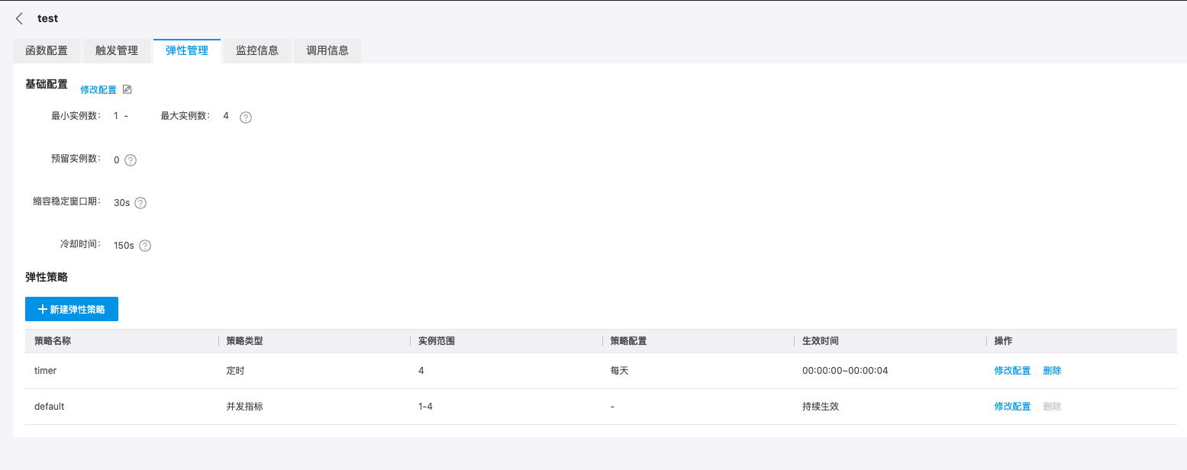Viewport: 1187px width, 470px height.
Task: Click help icon next to 预留实例数
Action: [131, 160]
